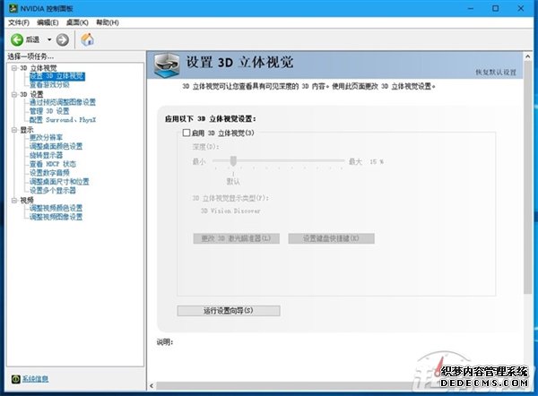This screenshot has height=396, width=538.
Task: Open 通过预览调整图像设置
Action: pyautogui.click(x=63, y=102)
